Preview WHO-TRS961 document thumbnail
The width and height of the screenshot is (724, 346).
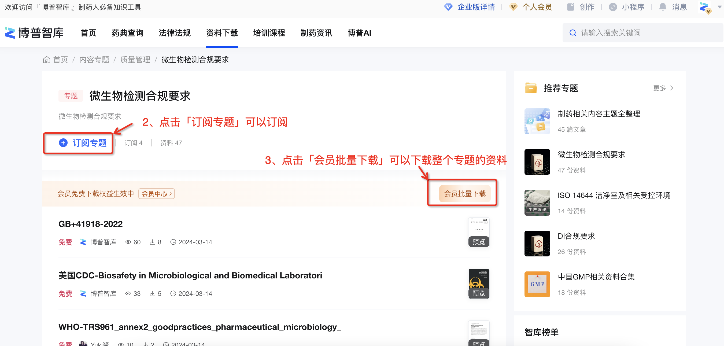pyautogui.click(x=479, y=333)
